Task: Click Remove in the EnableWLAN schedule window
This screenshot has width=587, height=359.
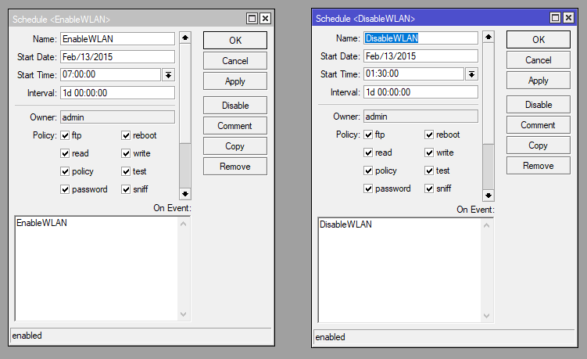Action: point(235,166)
